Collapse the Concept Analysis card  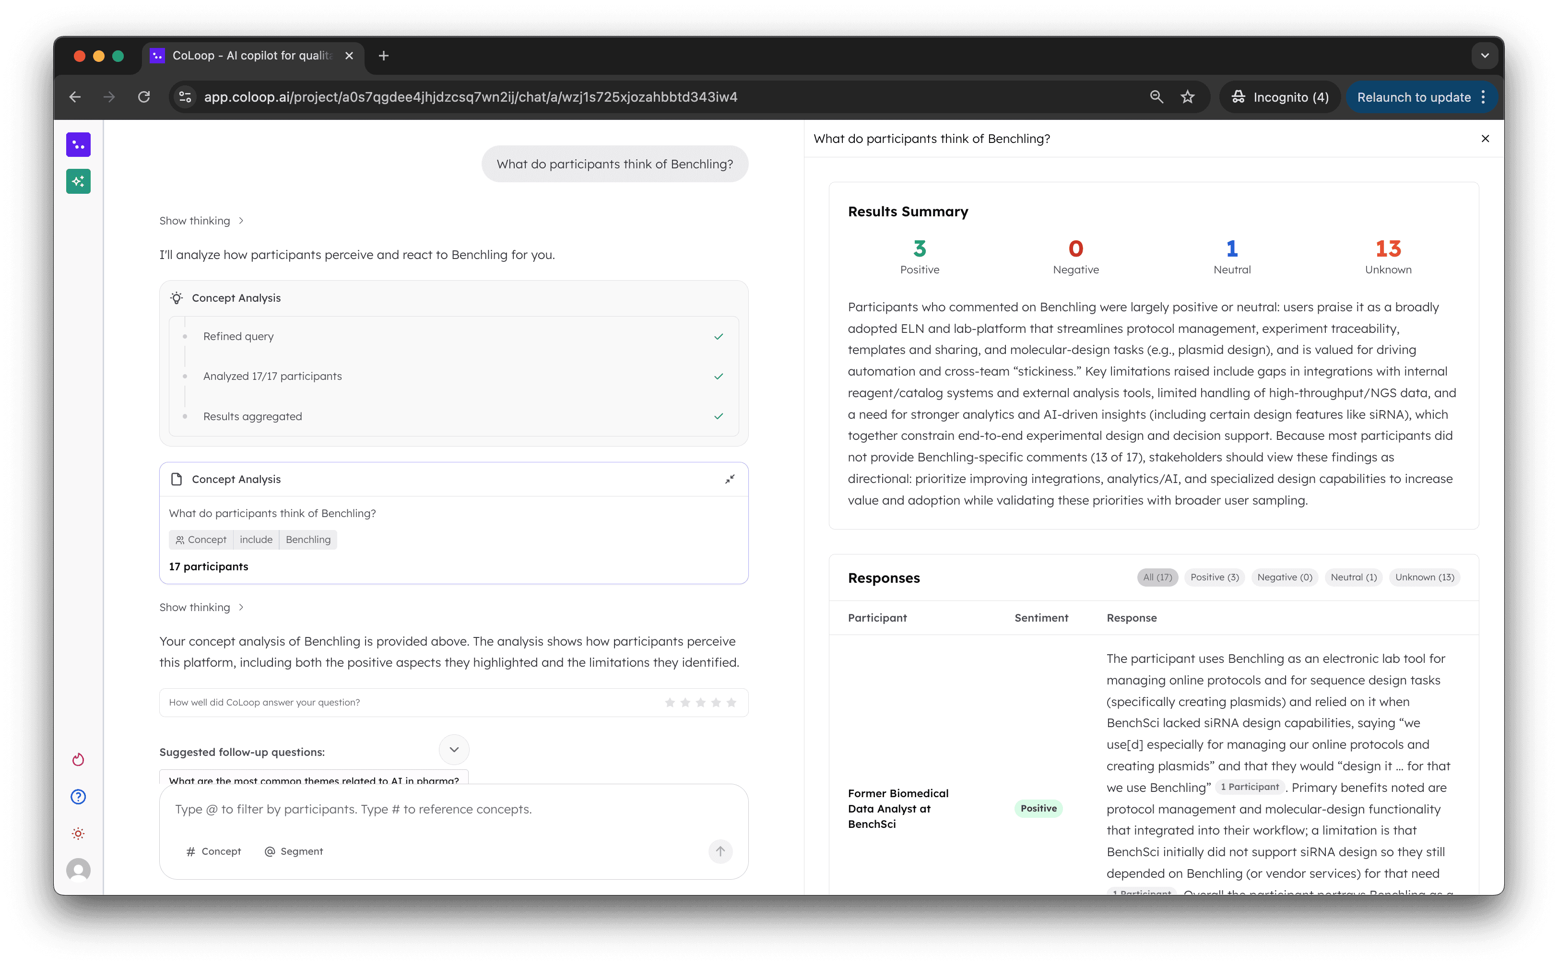(x=730, y=479)
